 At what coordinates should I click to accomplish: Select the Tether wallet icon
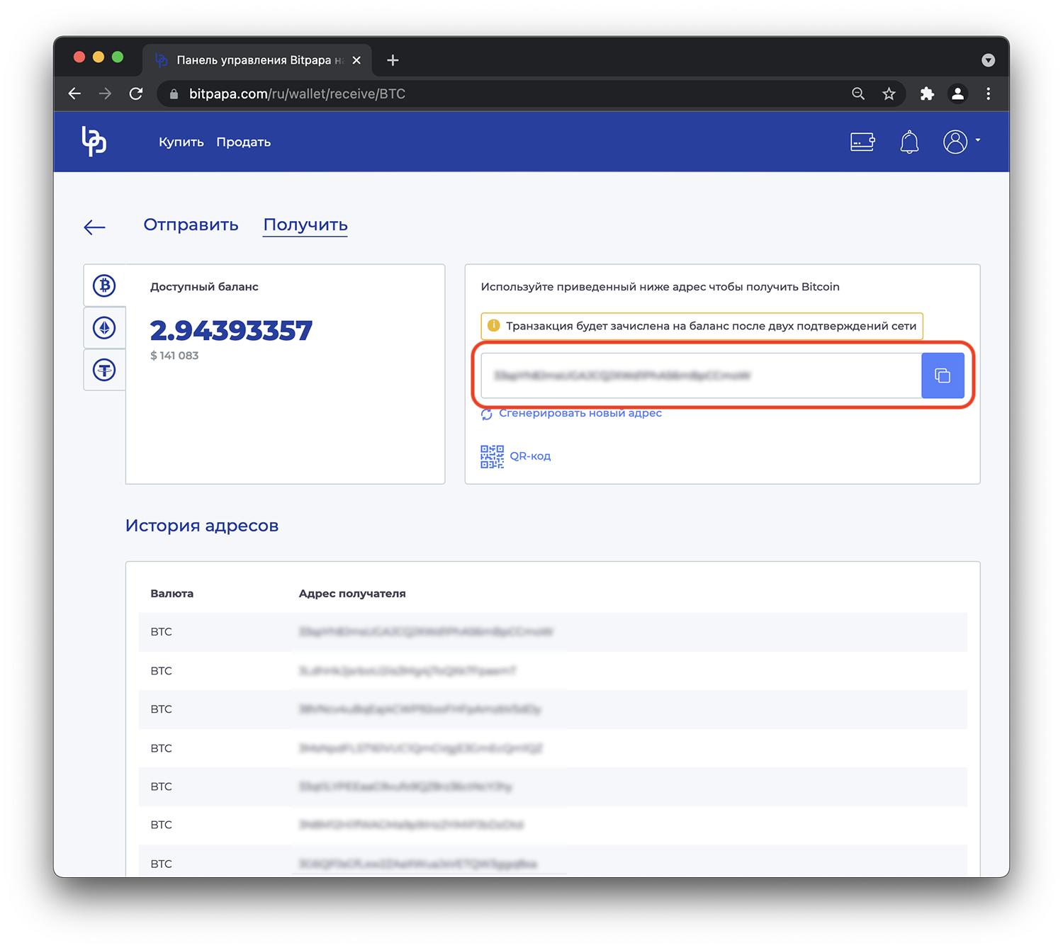[105, 370]
